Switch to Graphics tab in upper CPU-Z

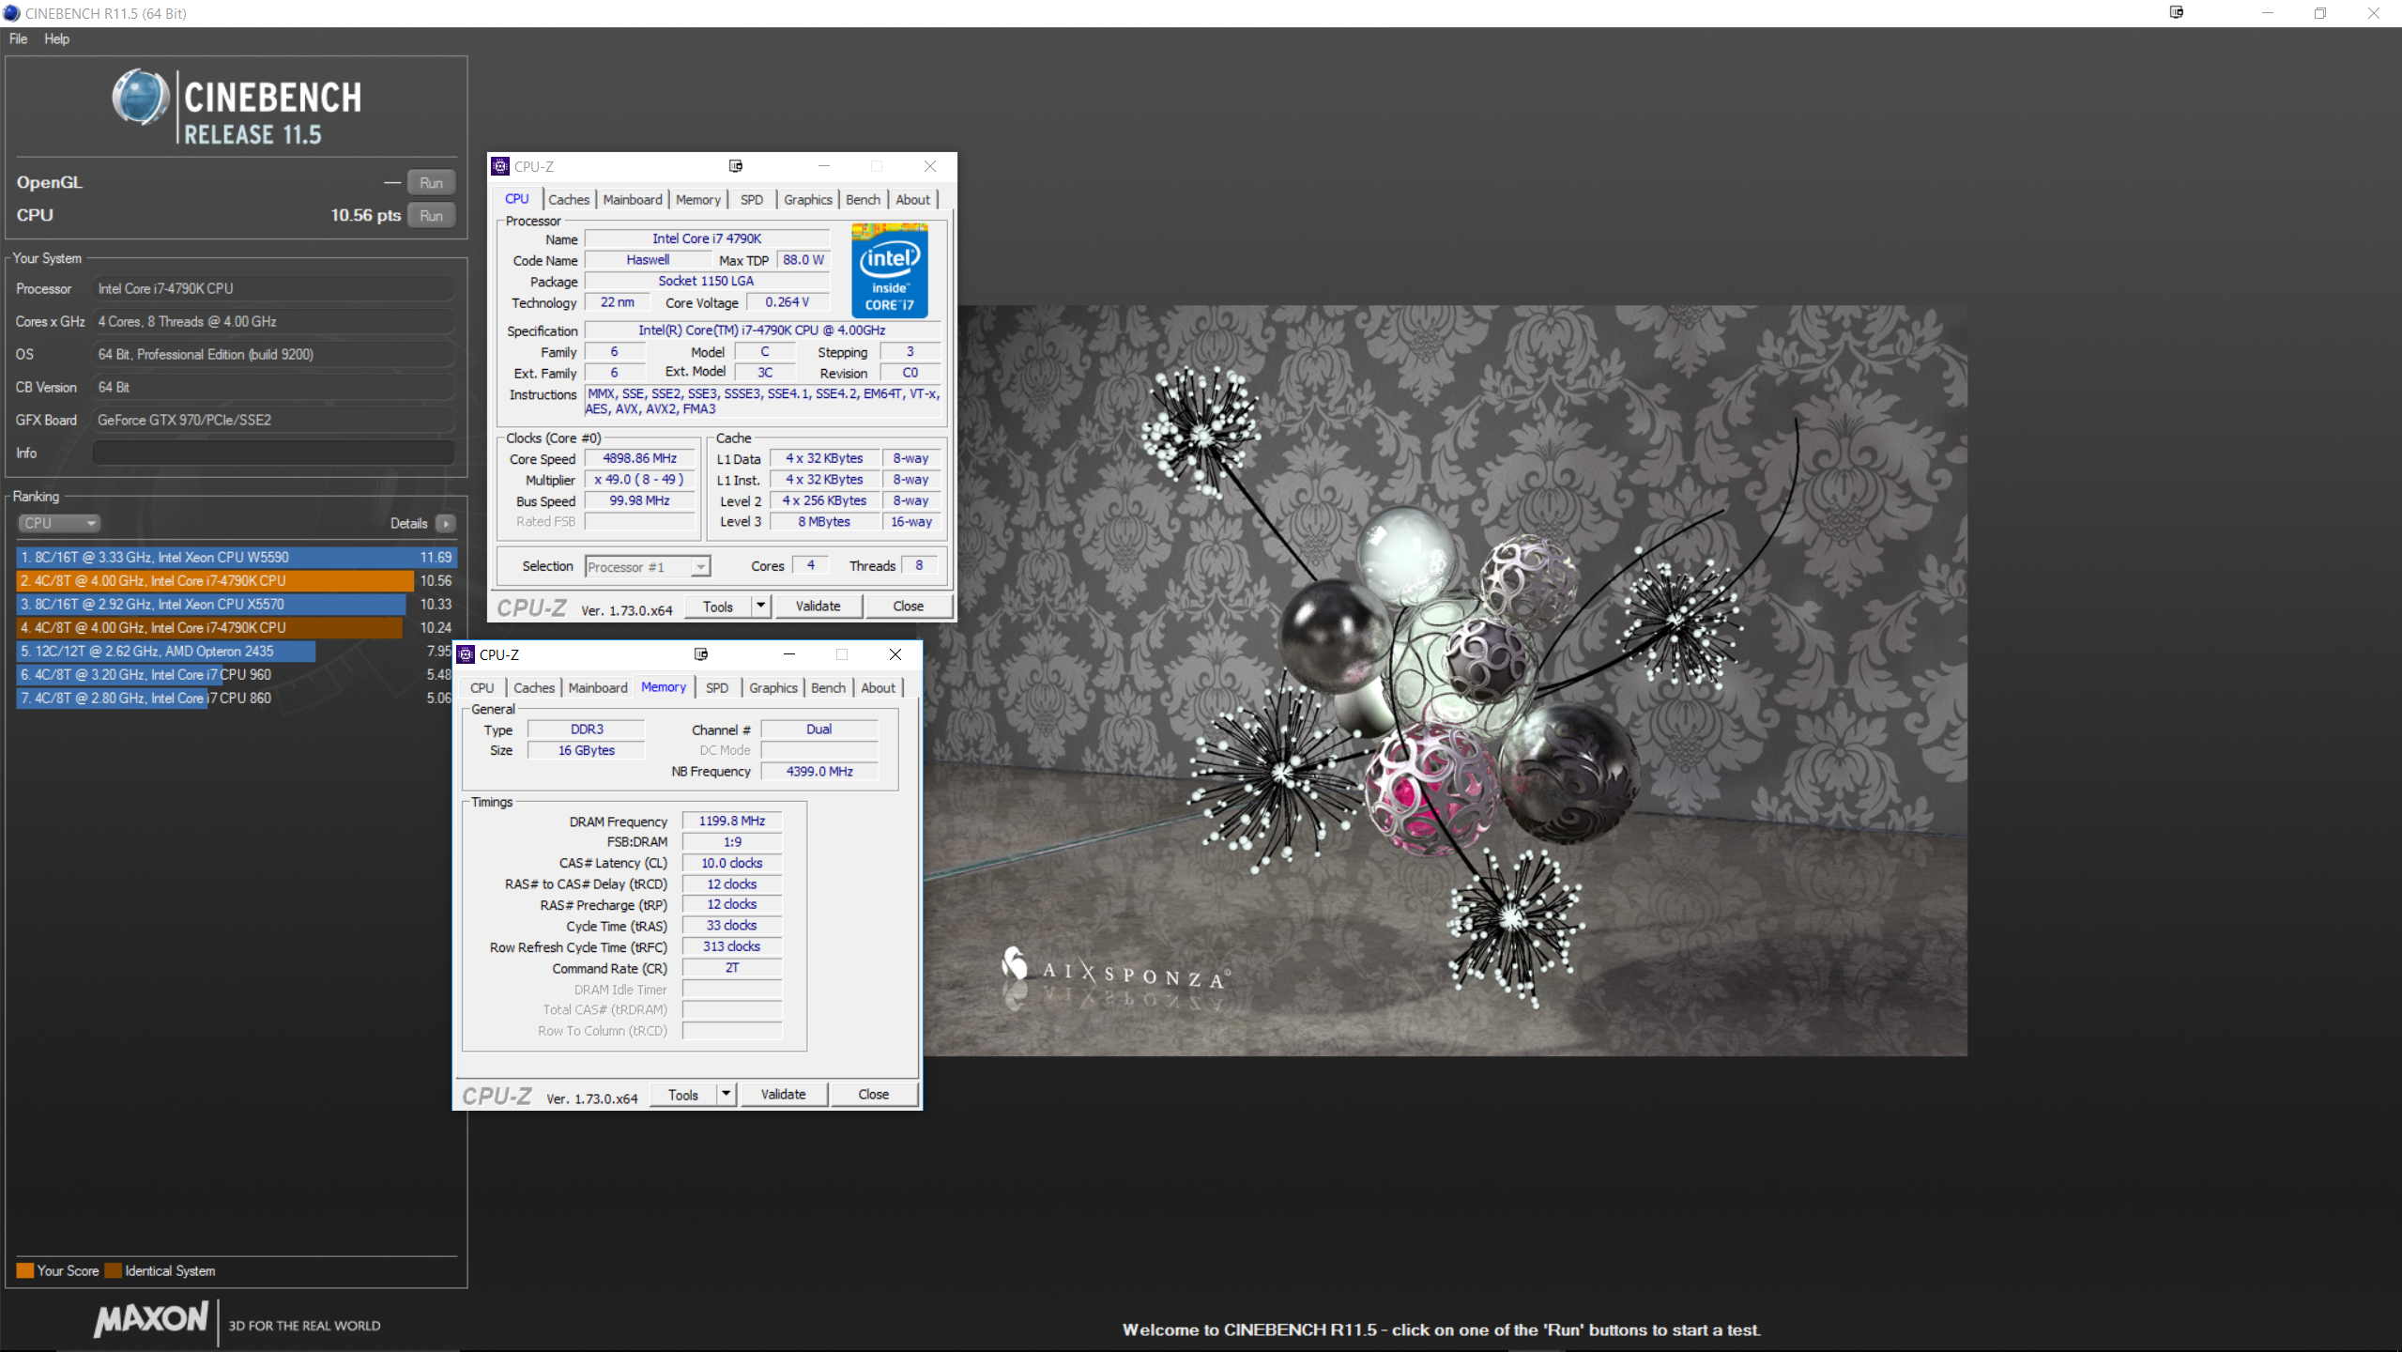pyautogui.click(x=808, y=199)
